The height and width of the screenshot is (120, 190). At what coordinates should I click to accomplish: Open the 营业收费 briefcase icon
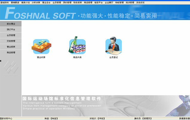click(x=41, y=46)
